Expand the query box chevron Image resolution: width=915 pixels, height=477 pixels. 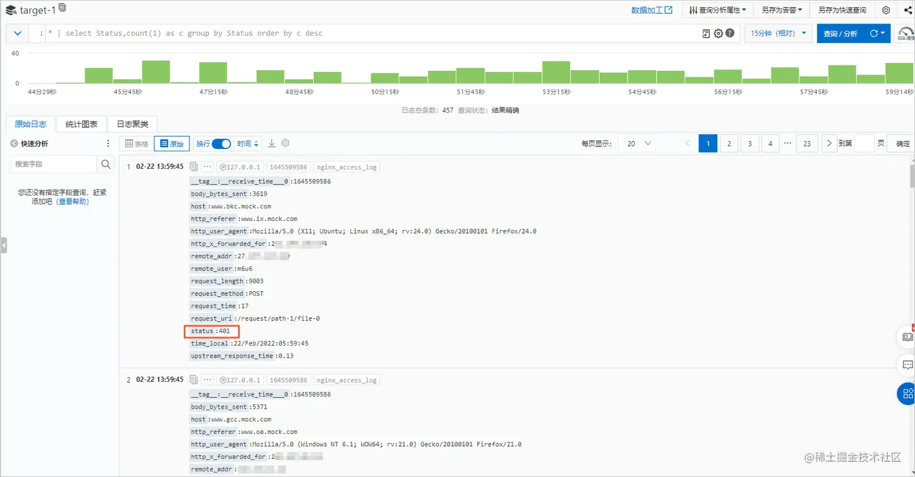tap(17, 33)
